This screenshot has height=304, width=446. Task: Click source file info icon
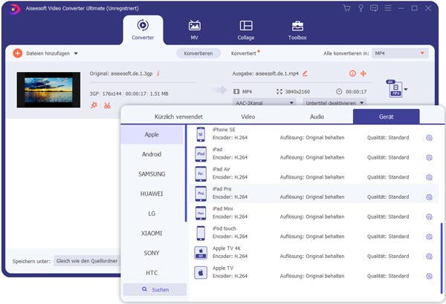tap(158, 73)
